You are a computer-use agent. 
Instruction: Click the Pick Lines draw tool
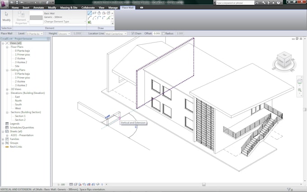[x=90, y=22]
